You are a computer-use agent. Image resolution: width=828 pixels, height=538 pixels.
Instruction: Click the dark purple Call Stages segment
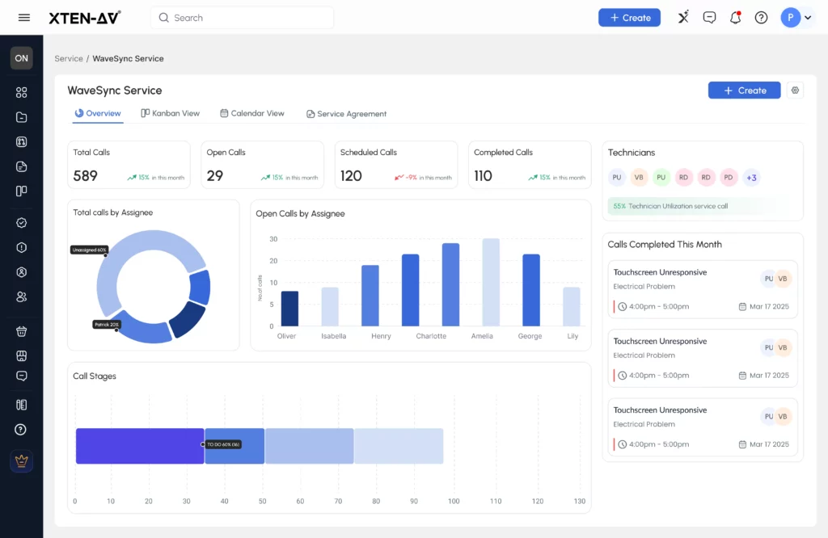[140, 446]
